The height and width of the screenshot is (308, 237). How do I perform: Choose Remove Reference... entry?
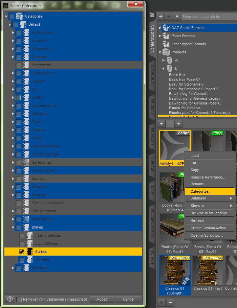(210, 177)
